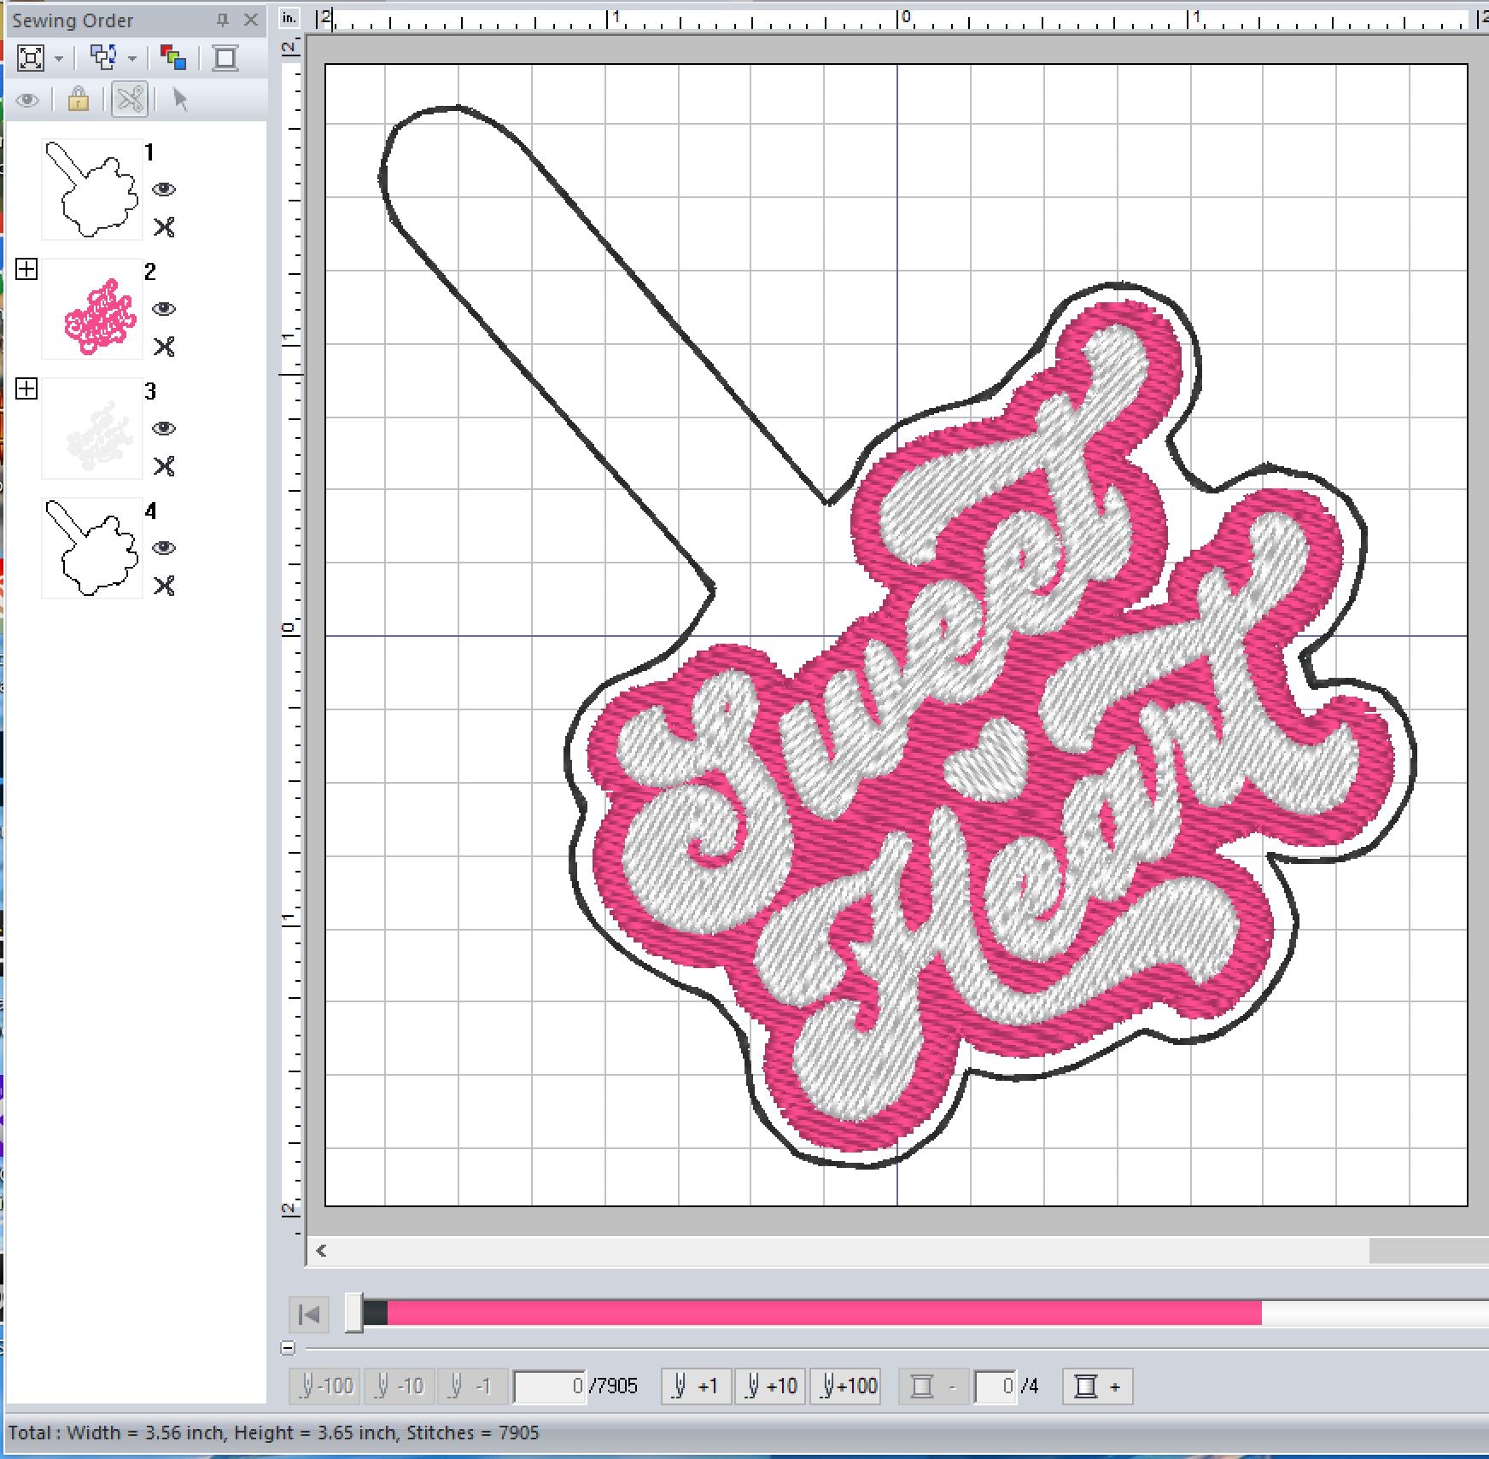Click the arrow select-object icon in Sewing Order

[x=180, y=100]
